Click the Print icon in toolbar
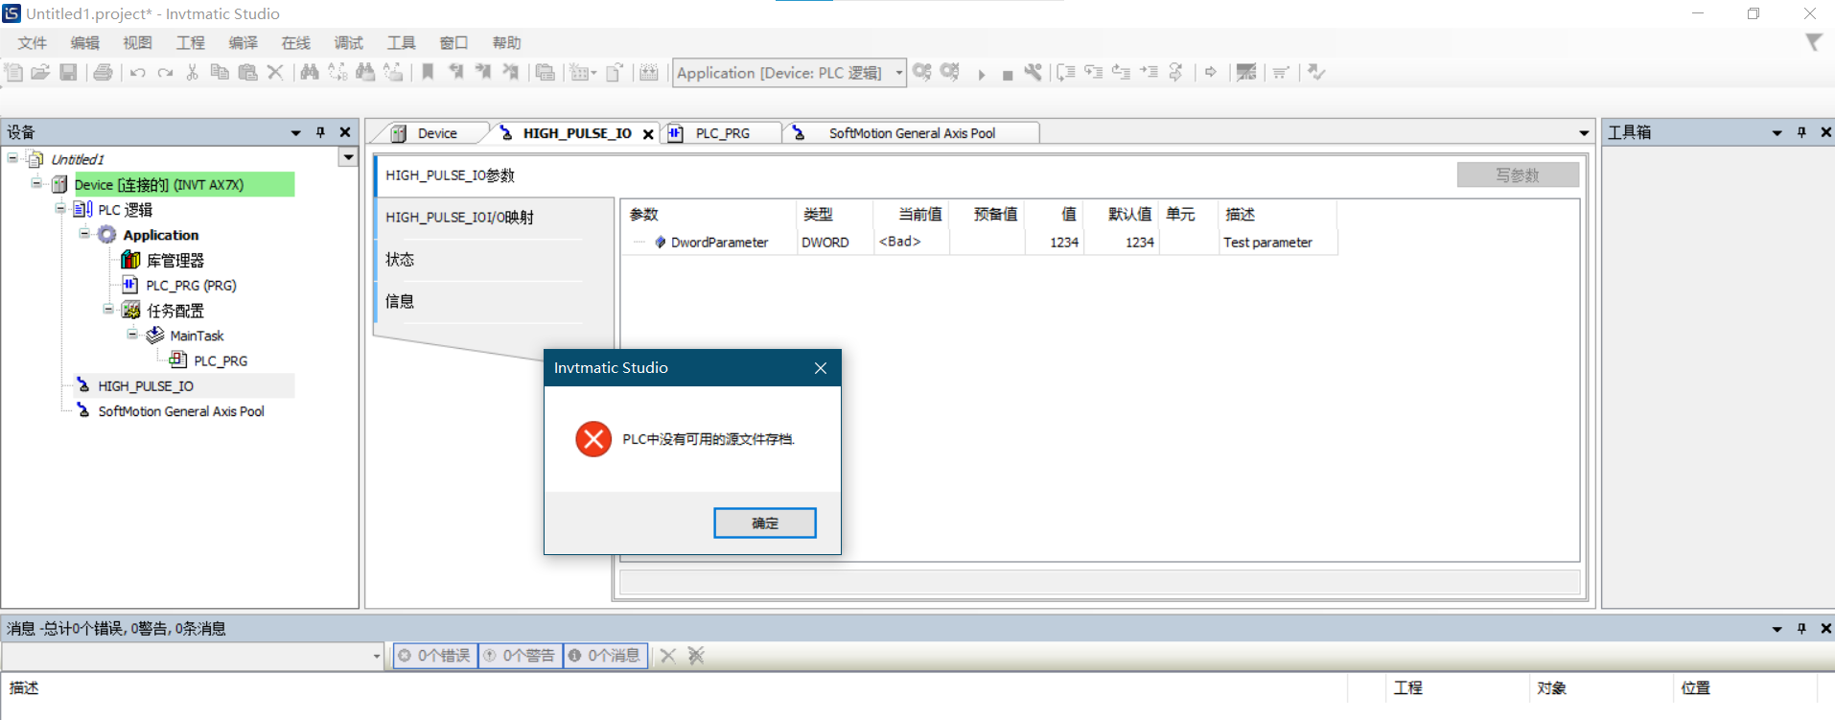 [x=103, y=72]
